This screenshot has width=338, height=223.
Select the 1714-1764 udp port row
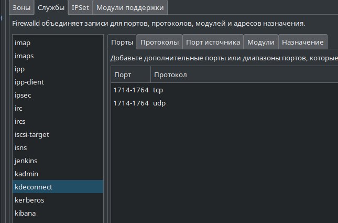[224, 103]
